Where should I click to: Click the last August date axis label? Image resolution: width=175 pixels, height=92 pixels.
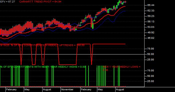[x=120, y=90]
